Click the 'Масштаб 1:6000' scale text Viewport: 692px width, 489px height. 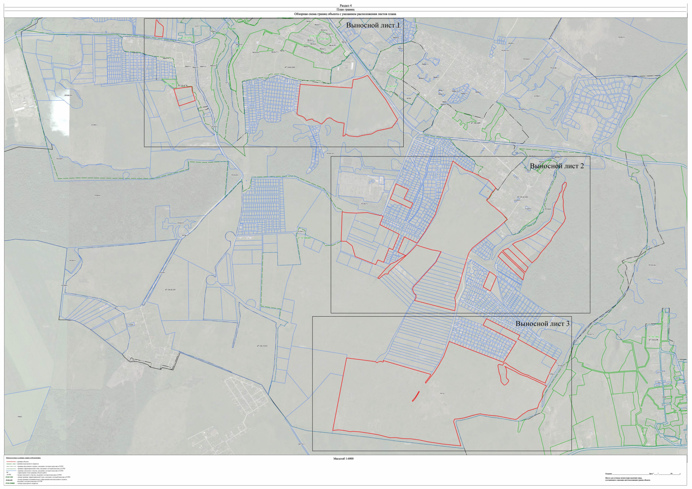point(343,458)
